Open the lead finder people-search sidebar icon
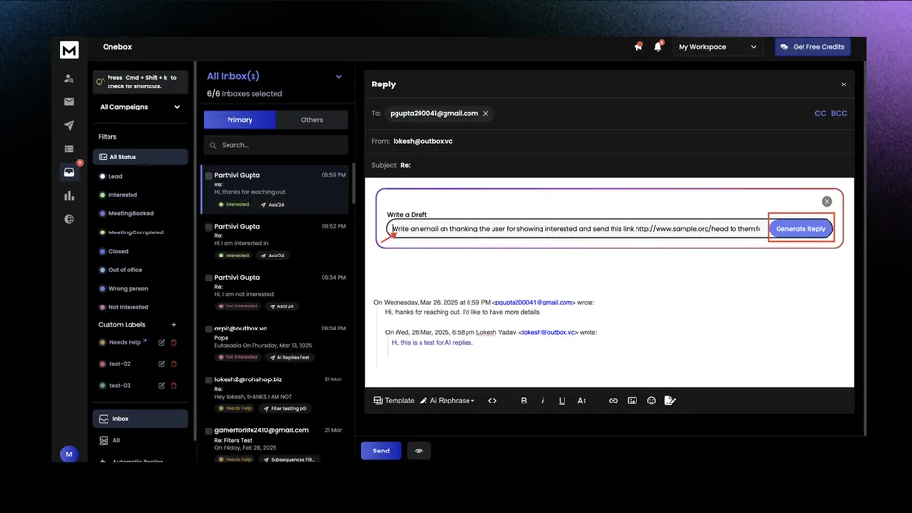912x513 pixels. (x=69, y=78)
